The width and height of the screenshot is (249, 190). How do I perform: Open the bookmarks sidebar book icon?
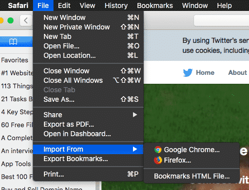point(13,41)
